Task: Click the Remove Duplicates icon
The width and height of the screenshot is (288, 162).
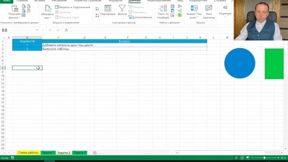Action: [x=172, y=11]
